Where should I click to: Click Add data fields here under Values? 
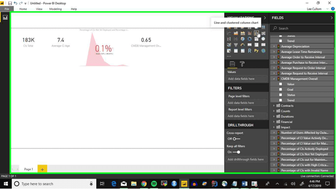coord(246,79)
